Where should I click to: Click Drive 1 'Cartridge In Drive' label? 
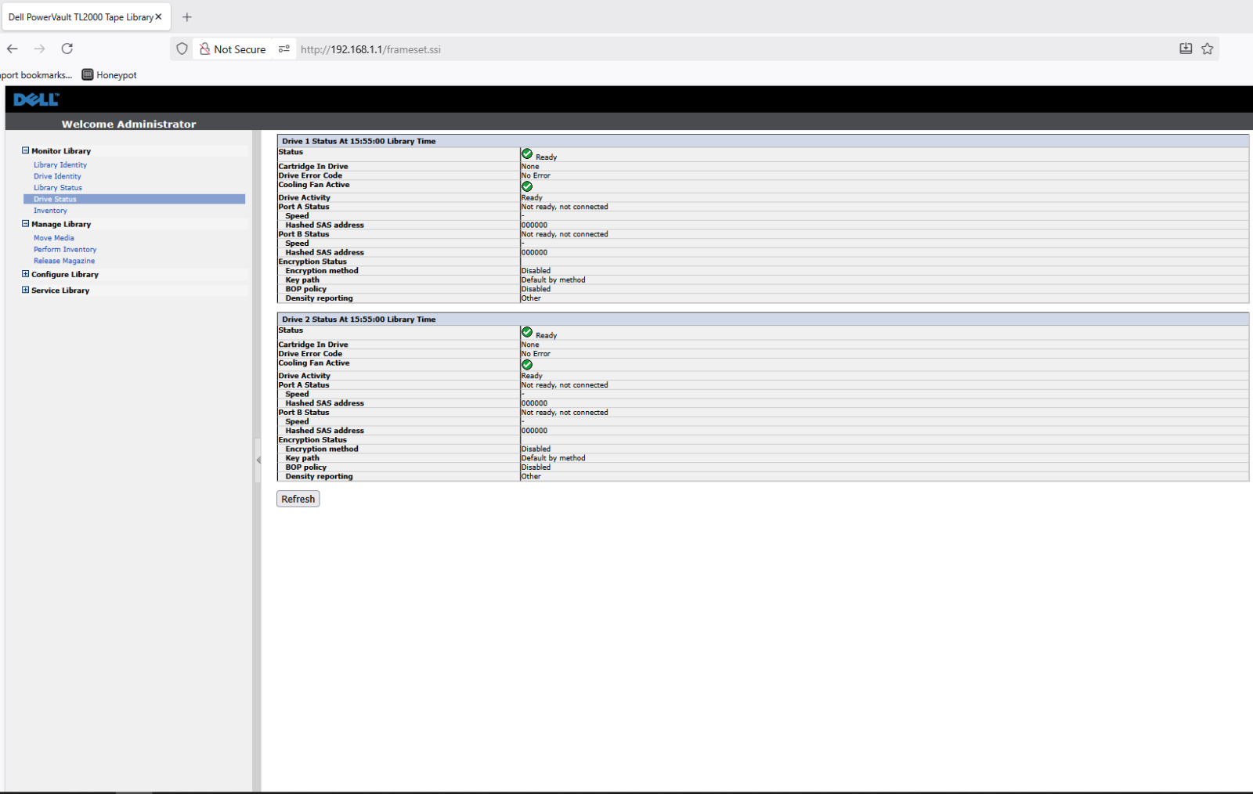[x=313, y=167]
